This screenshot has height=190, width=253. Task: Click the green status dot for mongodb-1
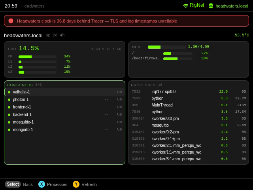pyautogui.click(x=9, y=130)
